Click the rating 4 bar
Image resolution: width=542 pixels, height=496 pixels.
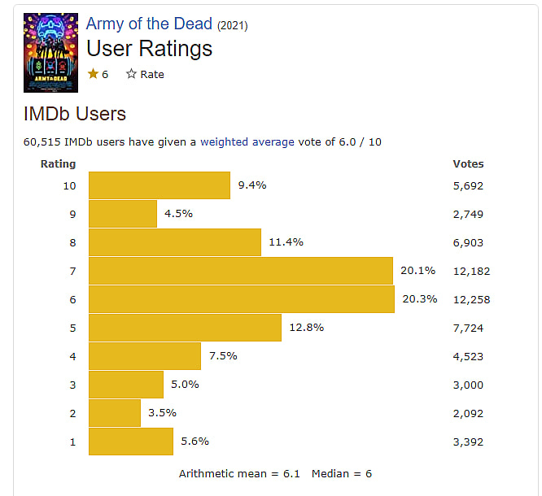pyautogui.click(x=145, y=356)
